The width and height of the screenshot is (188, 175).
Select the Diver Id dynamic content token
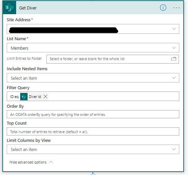pos(35,97)
